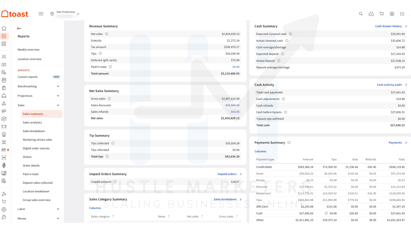Screen dimensions: 411x231
Task: Open Deposit sales collected
Action: pos(38,183)
